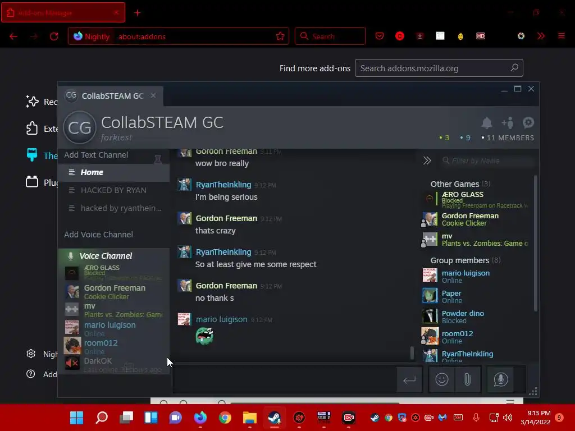Click the Firefox toolbar Search box
The image size is (575, 431).
click(330, 36)
